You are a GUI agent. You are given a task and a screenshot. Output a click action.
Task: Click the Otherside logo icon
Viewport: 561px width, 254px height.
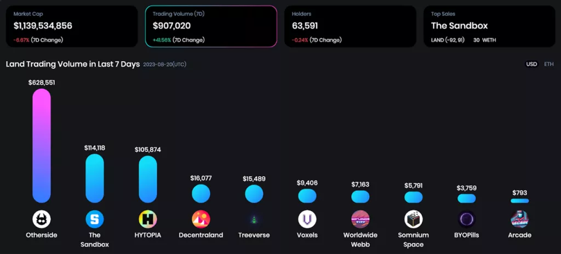coord(42,220)
